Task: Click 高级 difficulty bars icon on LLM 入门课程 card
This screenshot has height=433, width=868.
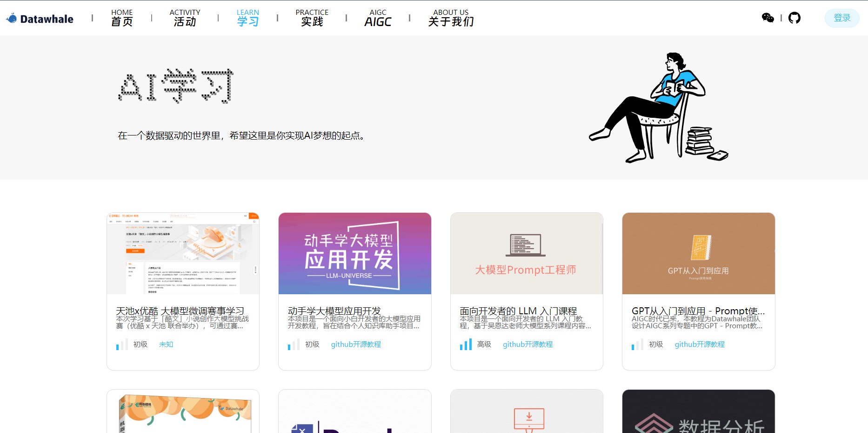Action: (466, 345)
